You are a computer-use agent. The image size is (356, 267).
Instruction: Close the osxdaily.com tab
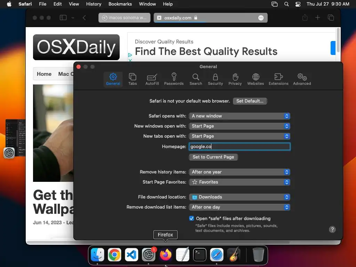tap(159, 18)
